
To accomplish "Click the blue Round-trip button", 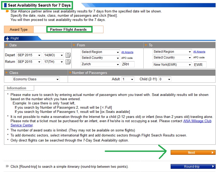I will tap(193, 166).
